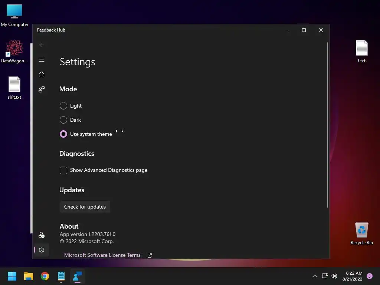Select the Light mode radio button

click(63, 106)
